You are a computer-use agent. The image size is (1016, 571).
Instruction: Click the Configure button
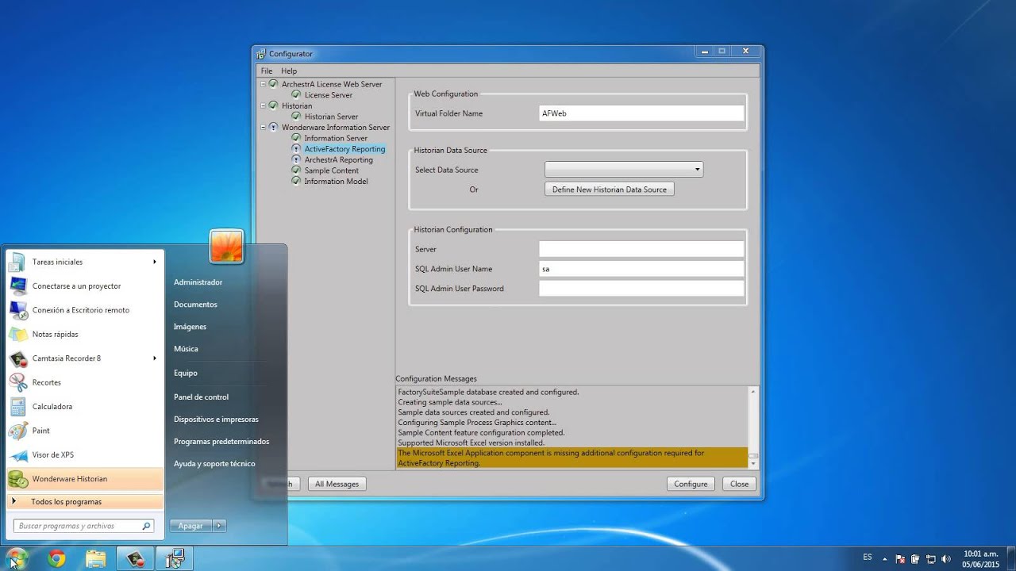pyautogui.click(x=691, y=484)
